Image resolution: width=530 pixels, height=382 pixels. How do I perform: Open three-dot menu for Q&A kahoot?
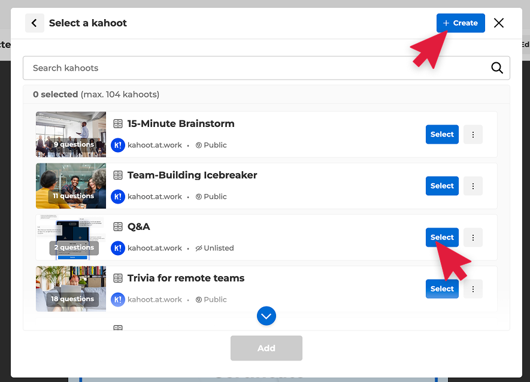473,238
